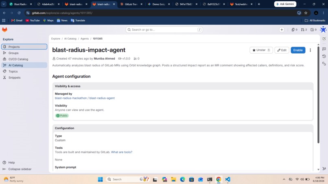Open blast-radius-hackathon / blast-radius-agent link
328x184 pixels.
[85, 98]
